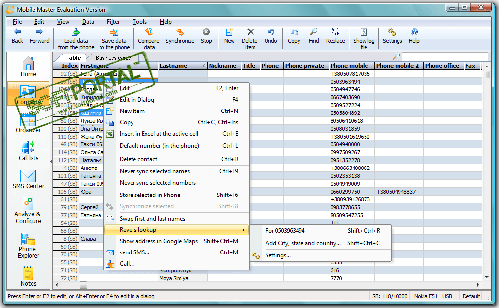The image size is (499, 308).
Task: Switch to Business cards tab
Action: [x=113, y=58]
